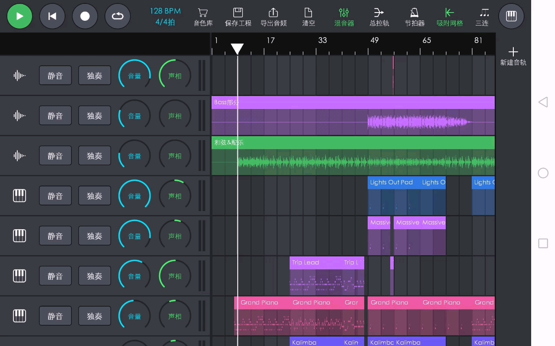
Task: Mute the Lights Out Pad track
Action: click(x=55, y=196)
